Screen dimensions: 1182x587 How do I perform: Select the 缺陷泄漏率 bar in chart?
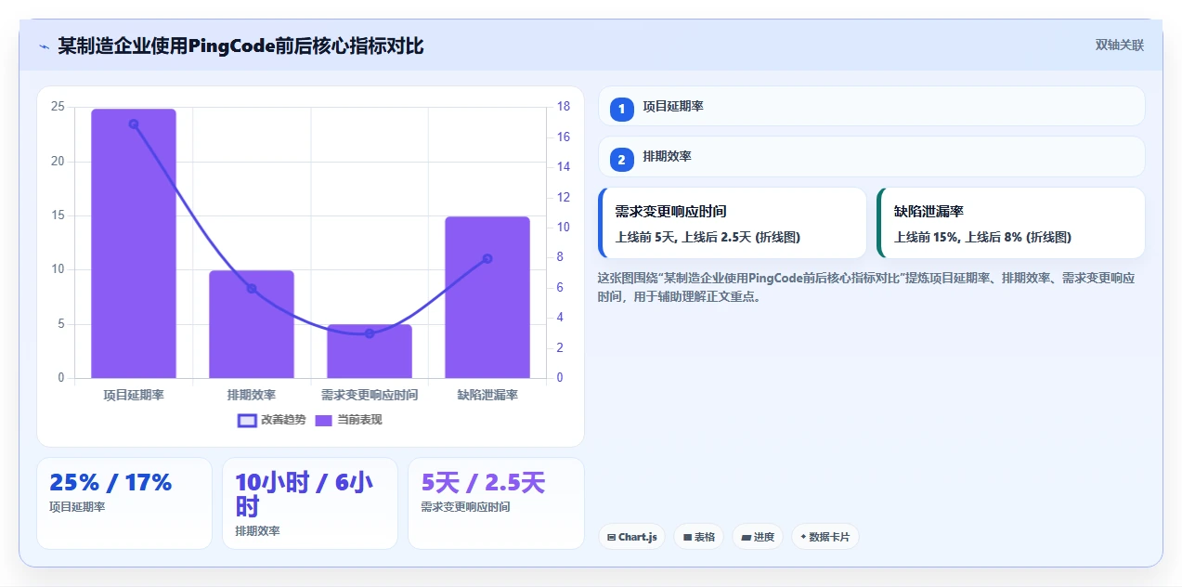coord(487,297)
